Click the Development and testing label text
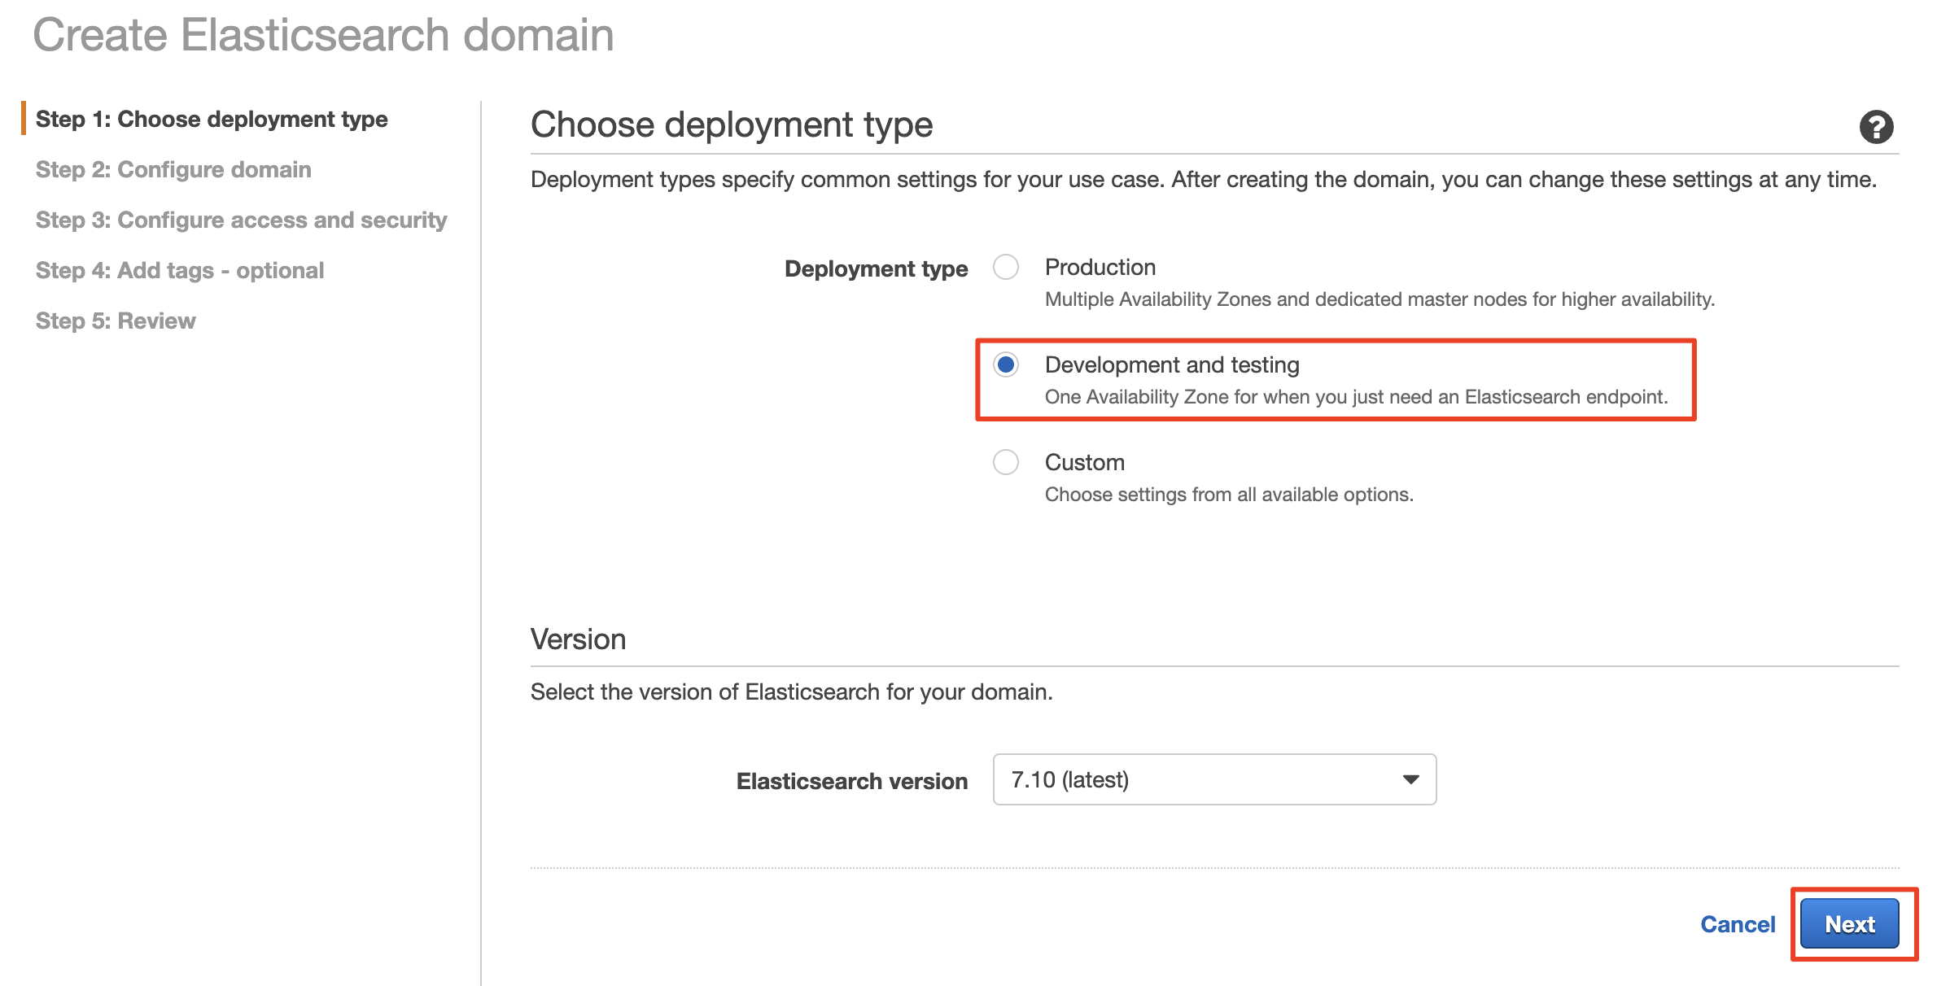The height and width of the screenshot is (986, 1937). [1171, 364]
